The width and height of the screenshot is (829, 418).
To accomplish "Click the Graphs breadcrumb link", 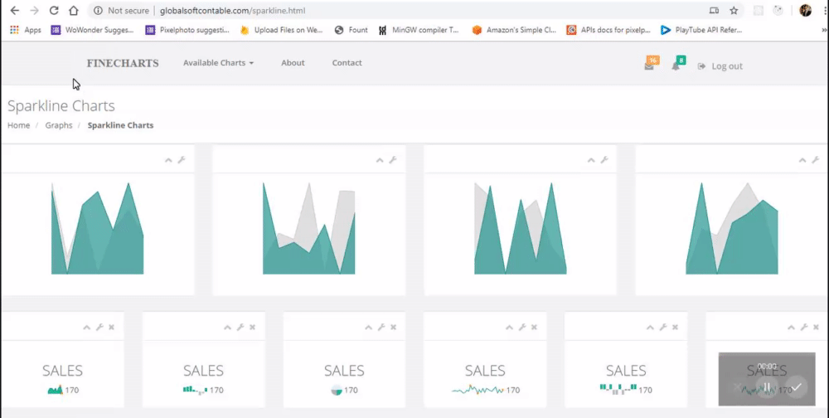I will 59,125.
